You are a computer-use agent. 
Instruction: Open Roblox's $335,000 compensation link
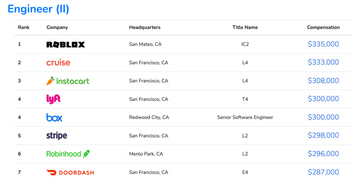pyautogui.click(x=323, y=44)
